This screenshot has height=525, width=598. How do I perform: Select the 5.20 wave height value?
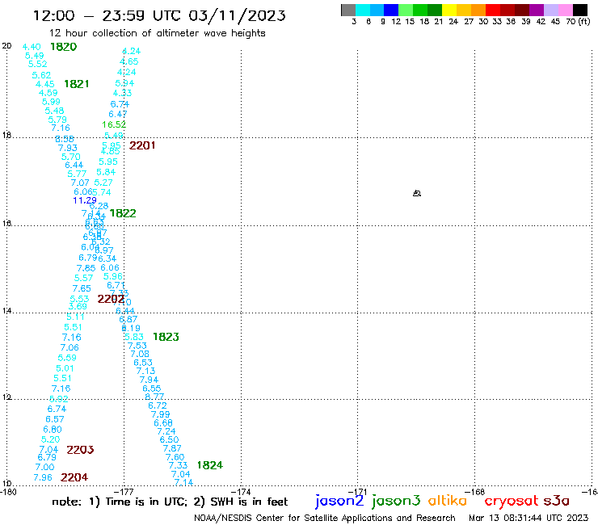[50, 439]
